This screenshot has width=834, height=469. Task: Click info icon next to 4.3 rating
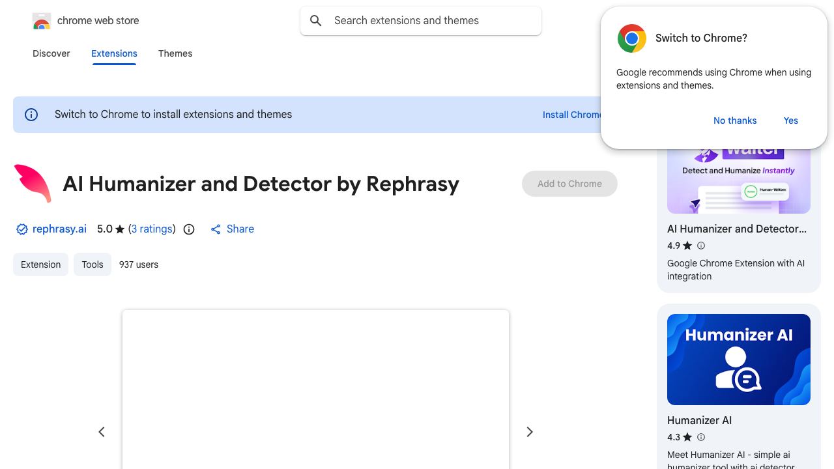click(701, 437)
